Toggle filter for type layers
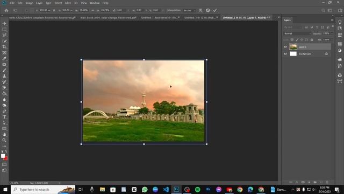Viewport: 344px width, 194px height. point(317,27)
